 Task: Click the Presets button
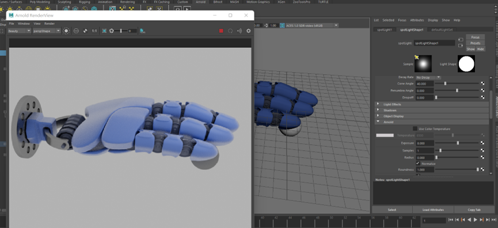coord(475,43)
